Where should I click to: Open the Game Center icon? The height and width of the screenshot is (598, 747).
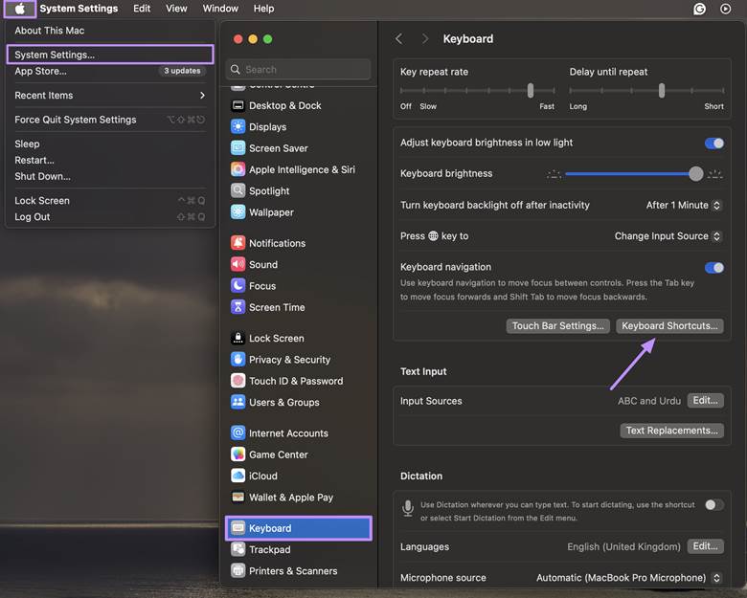tap(238, 454)
